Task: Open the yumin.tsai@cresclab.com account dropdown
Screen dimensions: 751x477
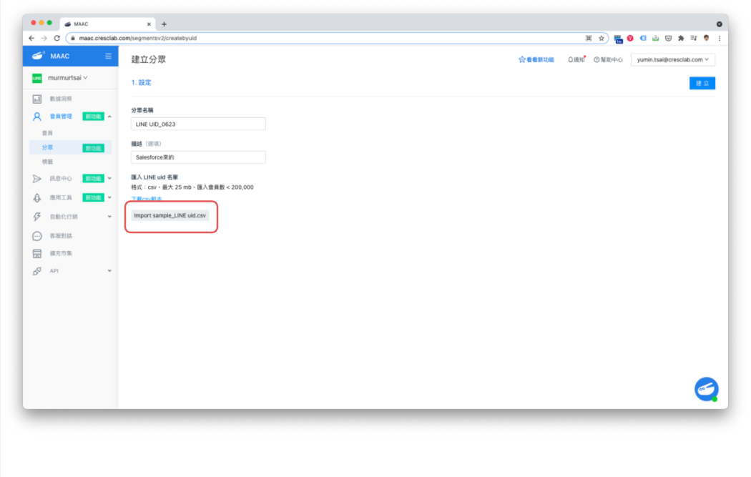Action: coord(672,60)
